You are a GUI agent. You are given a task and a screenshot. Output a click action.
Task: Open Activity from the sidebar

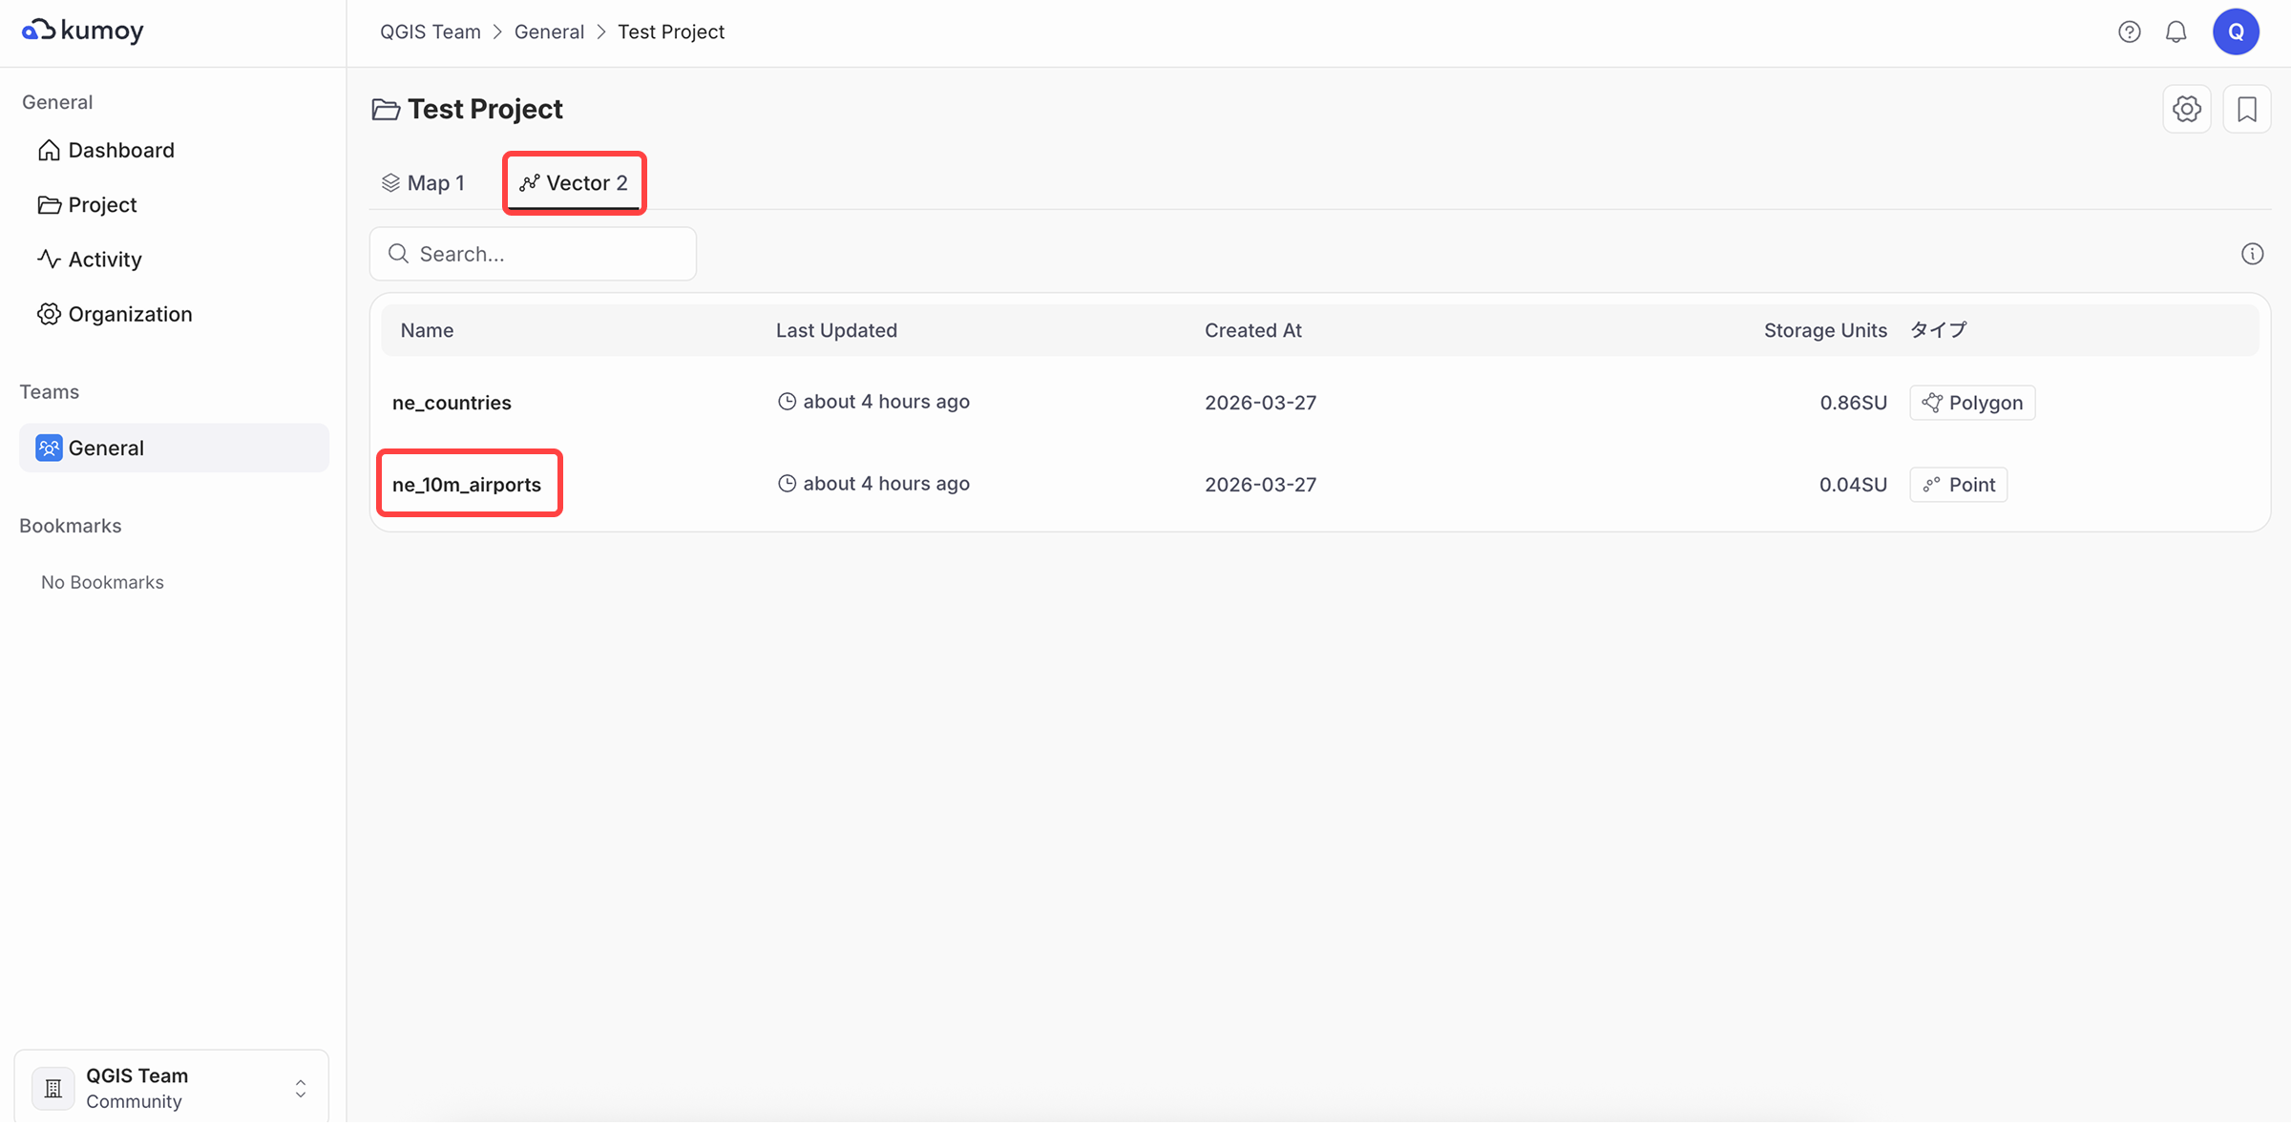[104, 260]
